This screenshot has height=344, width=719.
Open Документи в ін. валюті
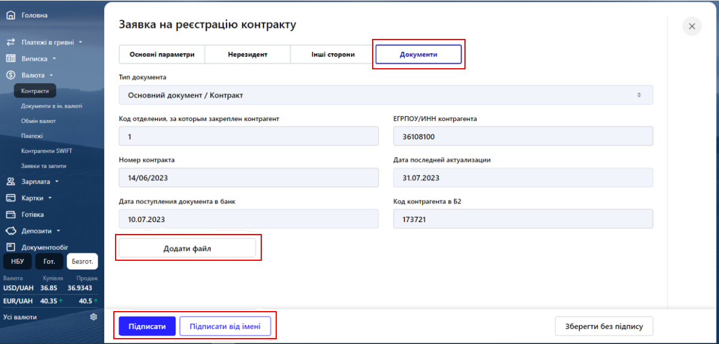click(52, 106)
